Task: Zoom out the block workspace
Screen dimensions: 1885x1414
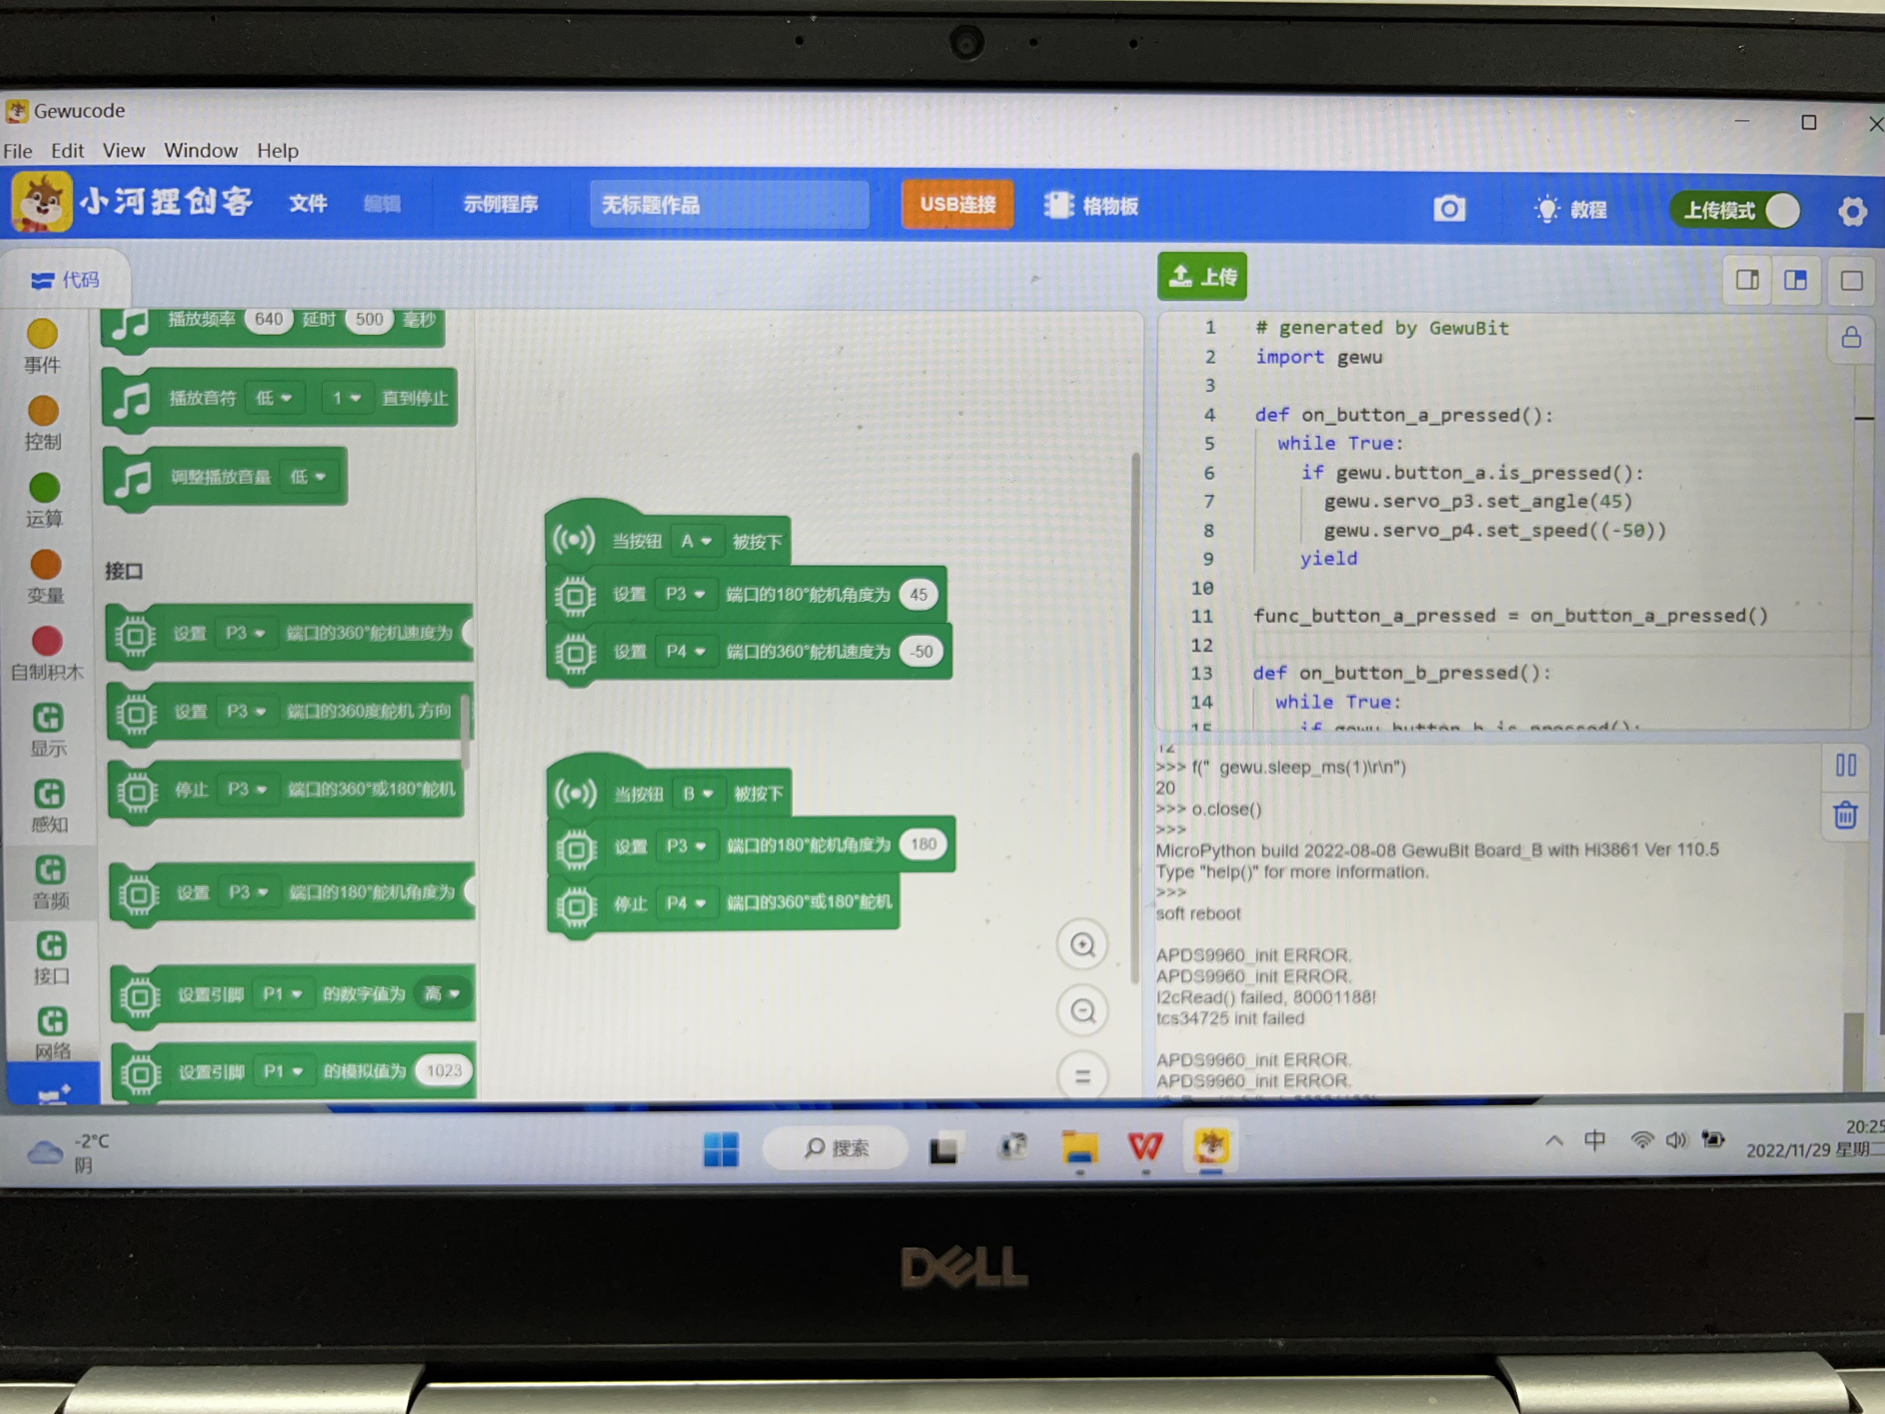Action: pos(1082,1011)
